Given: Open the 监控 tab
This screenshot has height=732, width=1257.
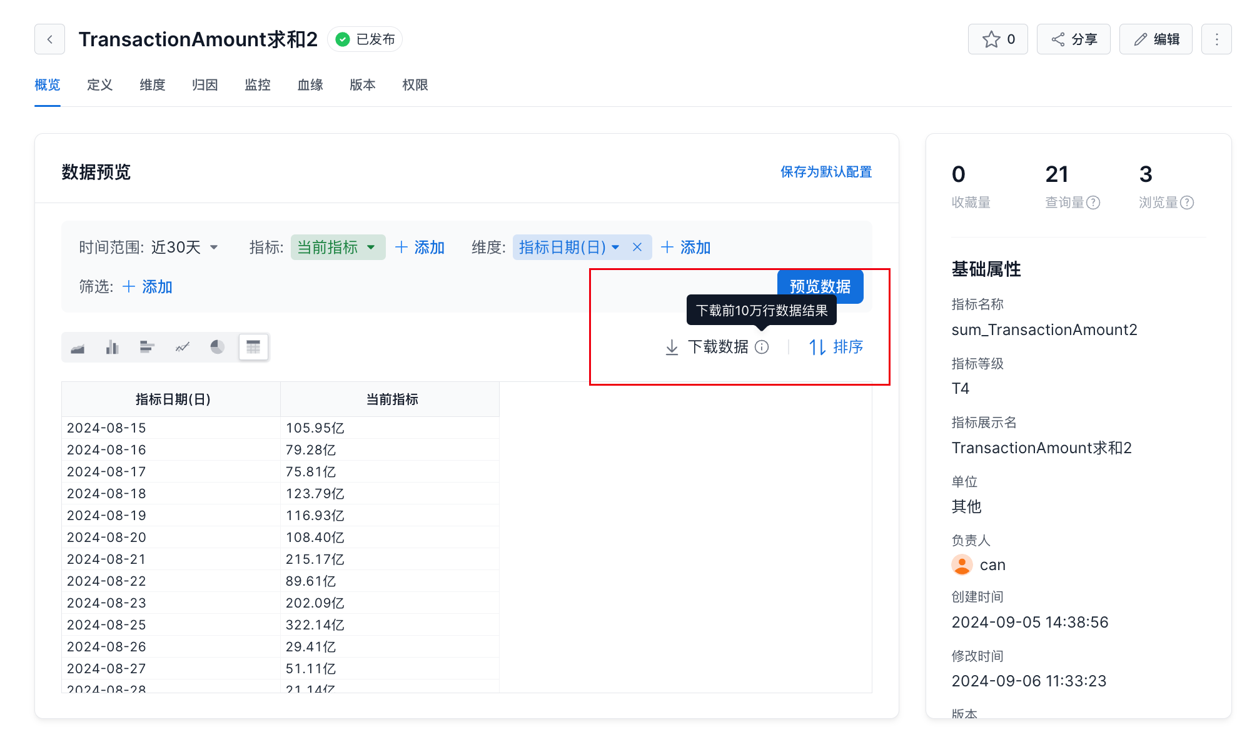Looking at the screenshot, I should pyautogui.click(x=258, y=85).
